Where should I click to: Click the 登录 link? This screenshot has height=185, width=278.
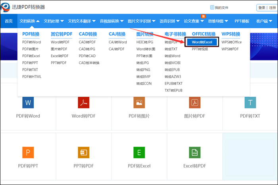click(262, 8)
